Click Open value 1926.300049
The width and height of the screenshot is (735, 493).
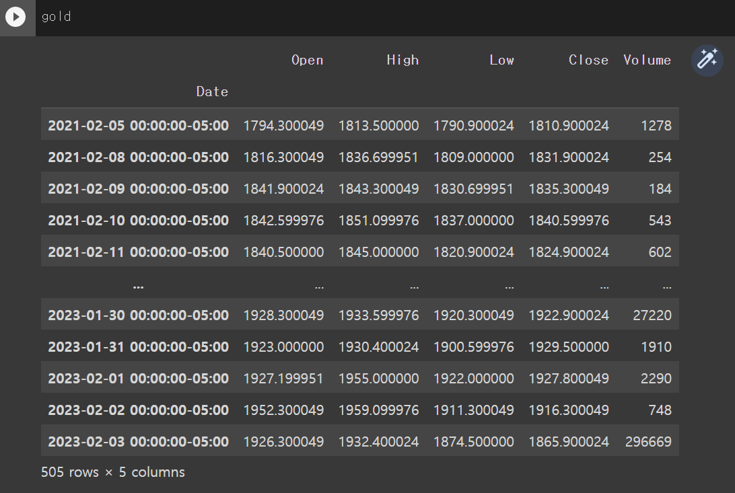pyautogui.click(x=283, y=441)
